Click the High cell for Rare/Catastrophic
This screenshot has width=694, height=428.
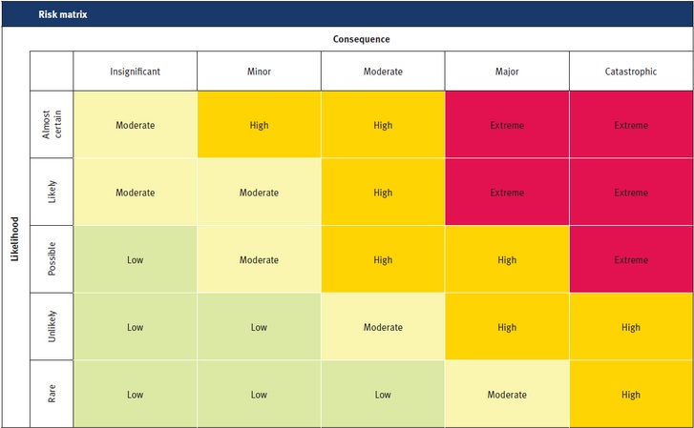tap(631, 394)
